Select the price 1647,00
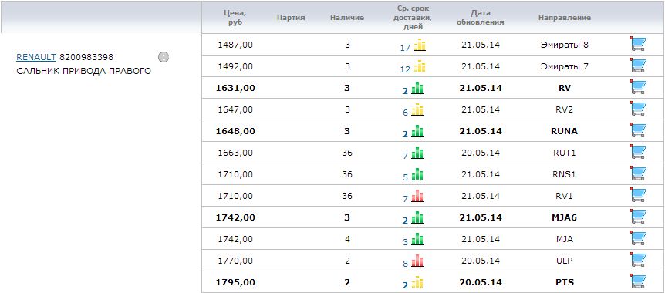Screen dimensions: 665x293 click(x=235, y=109)
